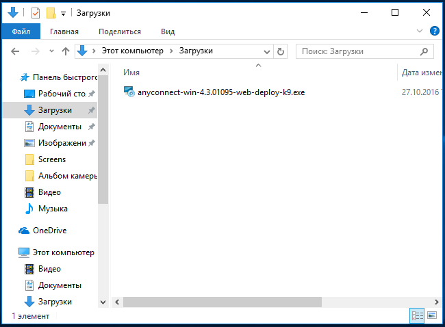The height and width of the screenshot is (327, 445).
Task: Click the download arrow icon in the address bar
Action: coord(82,51)
